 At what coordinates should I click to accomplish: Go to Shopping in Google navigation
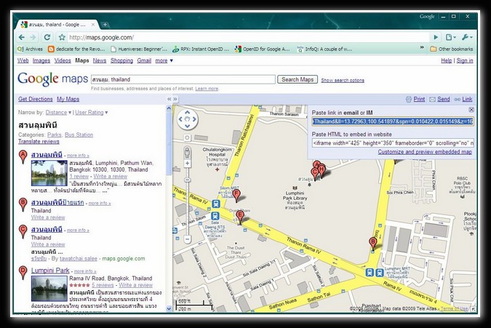tap(121, 60)
